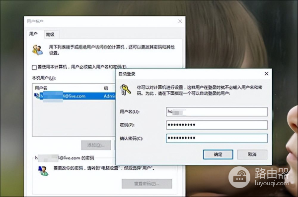Click the 添加 button in 用户帐户 window
The height and width of the screenshot is (197, 298).
pyautogui.click(x=96, y=145)
